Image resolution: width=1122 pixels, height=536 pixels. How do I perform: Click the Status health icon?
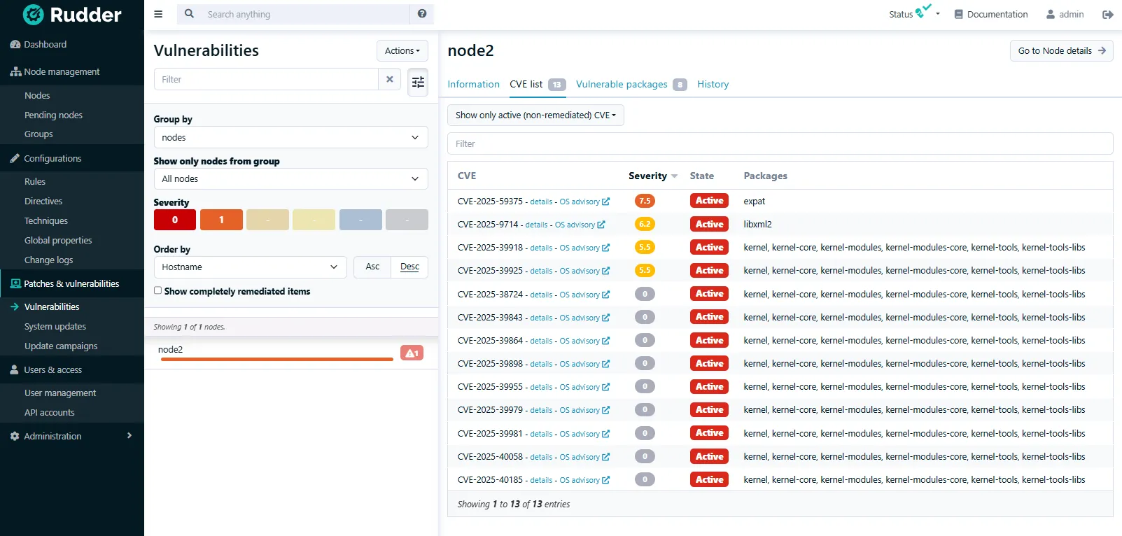923,12
